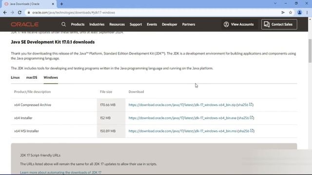Image resolution: width=312 pixels, height=175 pixels.
Task: Click the padlock site info icon
Action: (x=29, y=13)
